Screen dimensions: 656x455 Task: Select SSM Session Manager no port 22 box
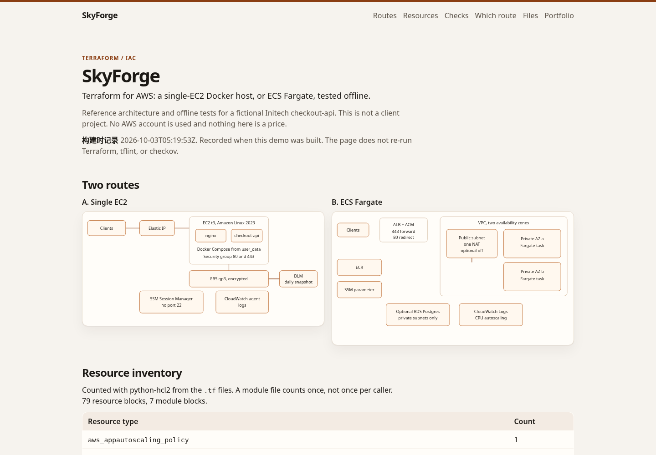pos(171,302)
